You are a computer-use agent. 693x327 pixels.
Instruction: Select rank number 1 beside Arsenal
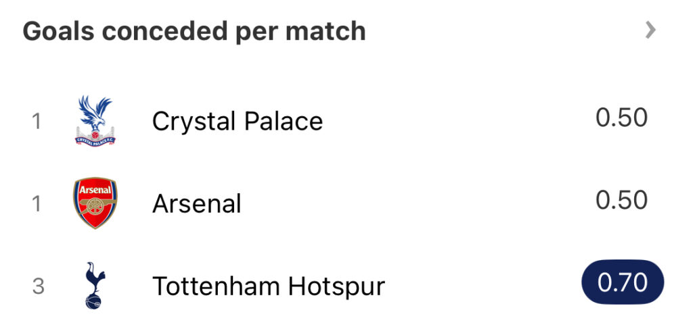[x=37, y=204]
